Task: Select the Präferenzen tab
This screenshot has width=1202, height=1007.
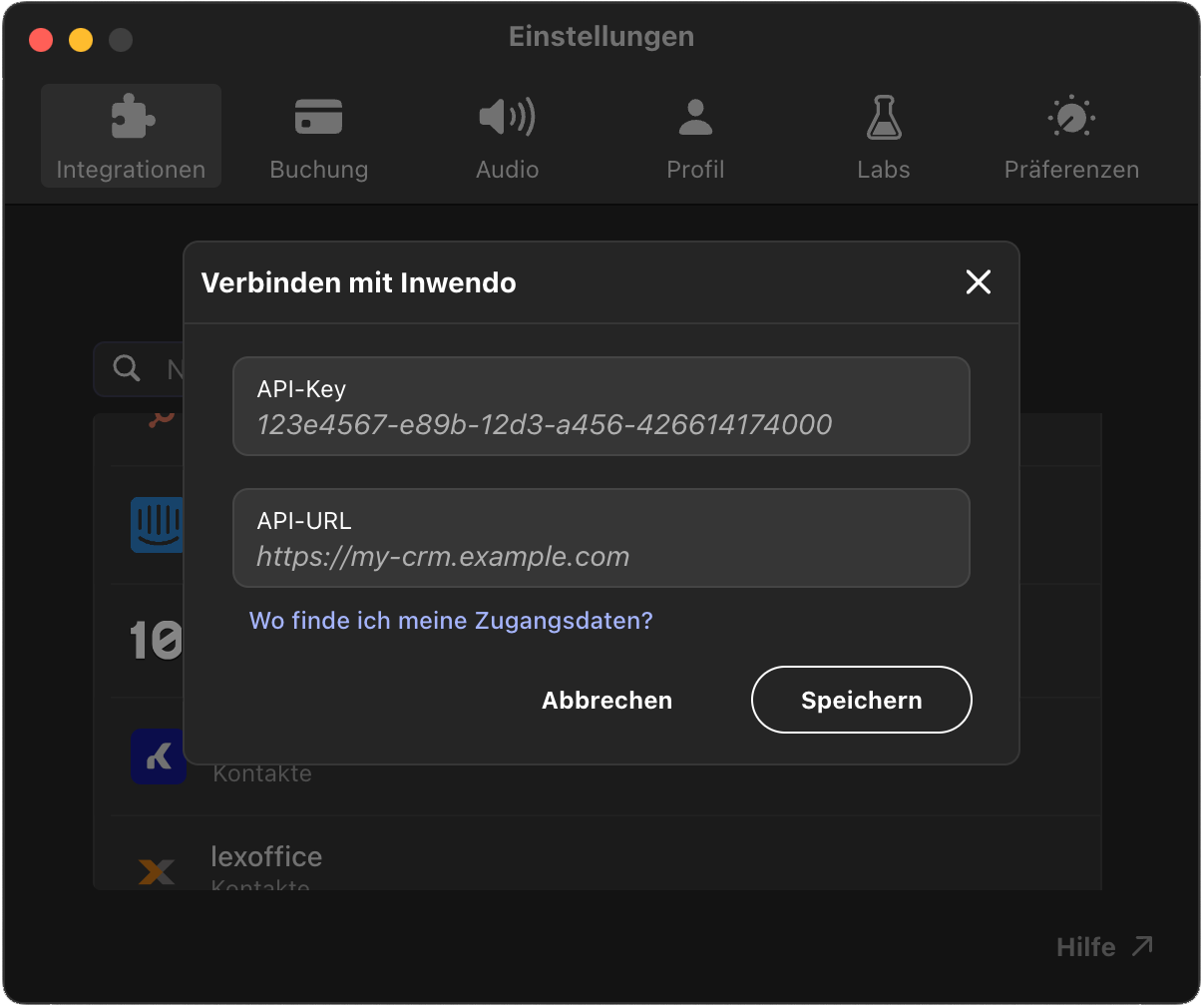Action: click(1071, 137)
